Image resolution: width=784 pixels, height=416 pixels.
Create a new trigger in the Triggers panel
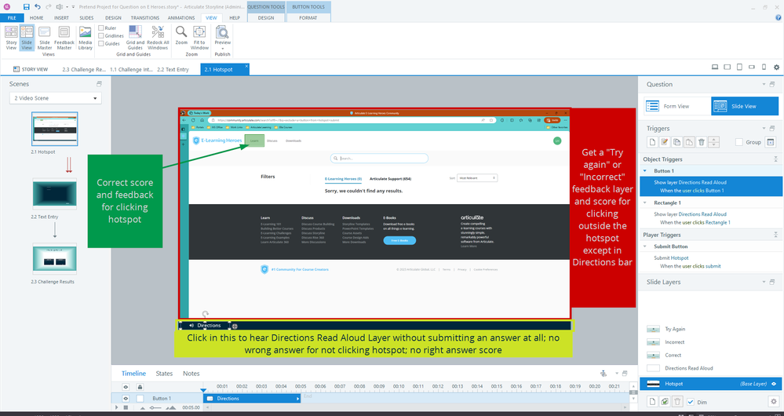click(652, 142)
